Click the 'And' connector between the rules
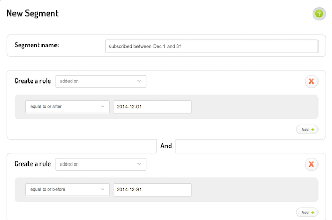Screen dimensions: 332x220 pyautogui.click(x=166, y=146)
